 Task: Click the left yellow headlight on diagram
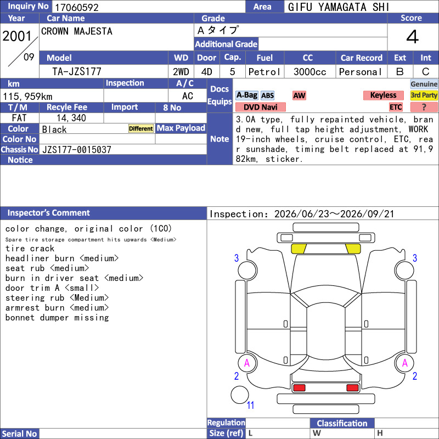tap(299, 249)
